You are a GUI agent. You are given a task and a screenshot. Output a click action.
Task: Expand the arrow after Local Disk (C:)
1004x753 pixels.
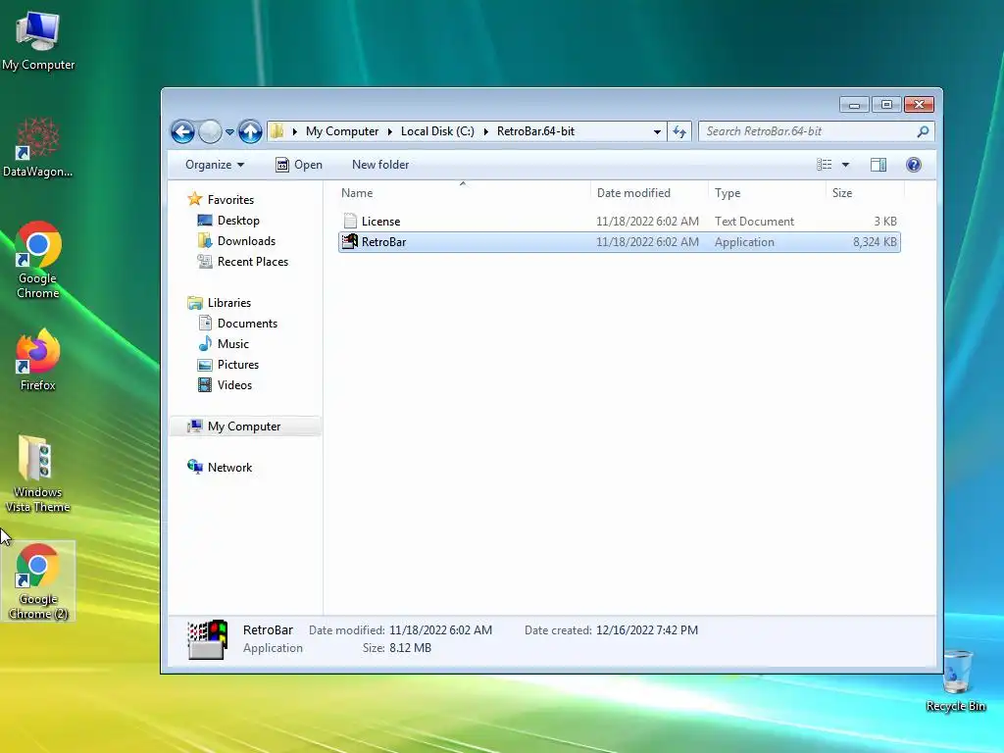click(485, 131)
